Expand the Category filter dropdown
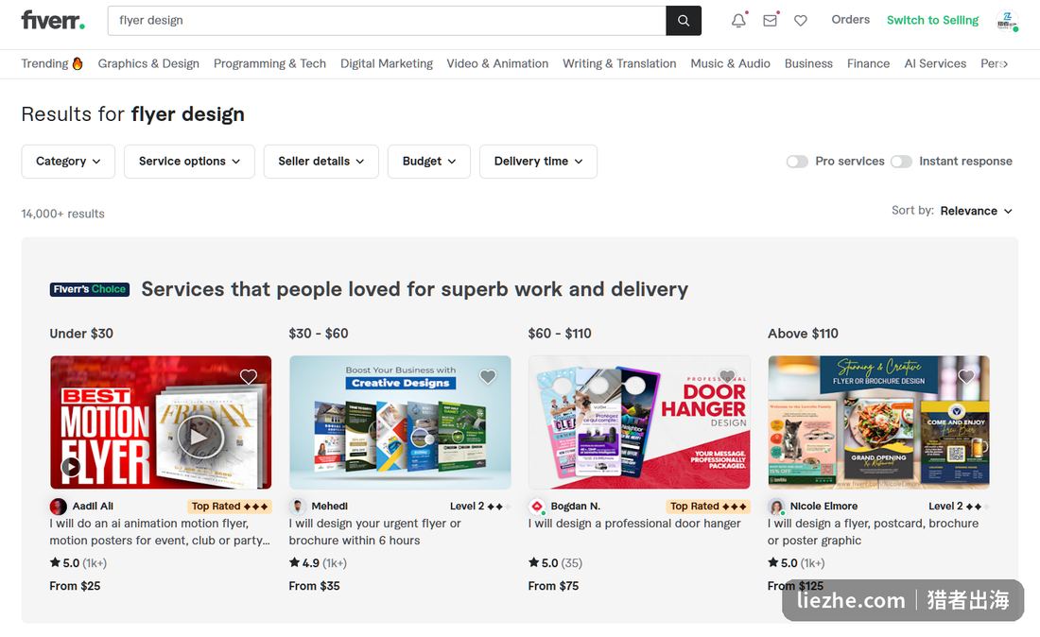1040x637 pixels. pos(68,162)
